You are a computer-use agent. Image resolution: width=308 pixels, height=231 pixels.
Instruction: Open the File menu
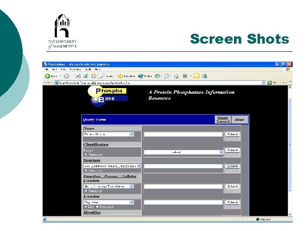47,69
